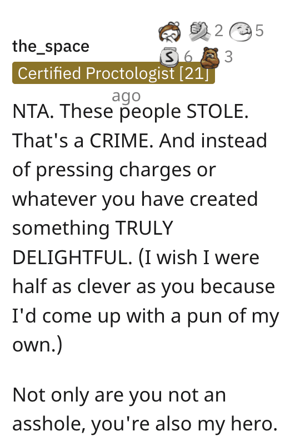
Task: Click the word STOLE in the comment
Action: (217, 111)
